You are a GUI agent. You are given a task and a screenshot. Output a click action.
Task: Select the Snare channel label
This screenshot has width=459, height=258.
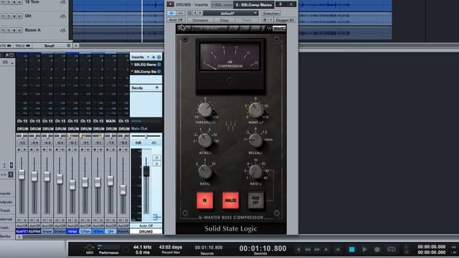tap(47, 231)
